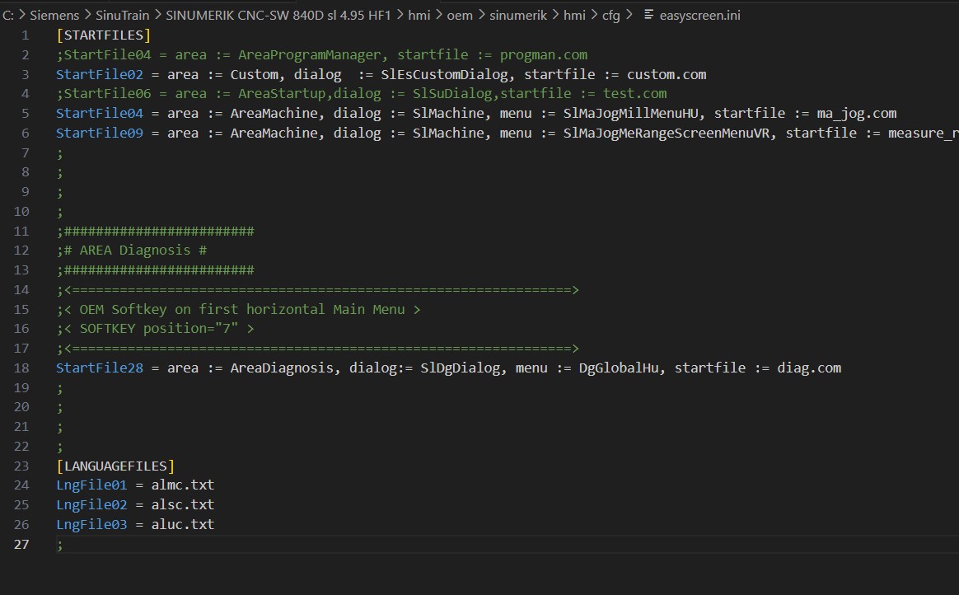The width and height of the screenshot is (959, 595).
Task: Click the AreaDiagnosis text
Action: pyautogui.click(x=282, y=368)
